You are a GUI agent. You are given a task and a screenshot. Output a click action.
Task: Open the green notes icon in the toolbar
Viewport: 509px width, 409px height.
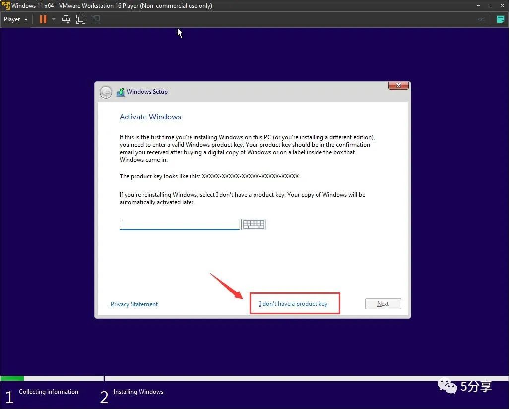pos(500,19)
